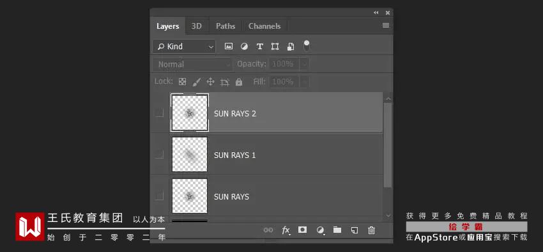The image size is (543, 252).
Task: Create new fill or adjustment layer
Action: click(x=321, y=230)
